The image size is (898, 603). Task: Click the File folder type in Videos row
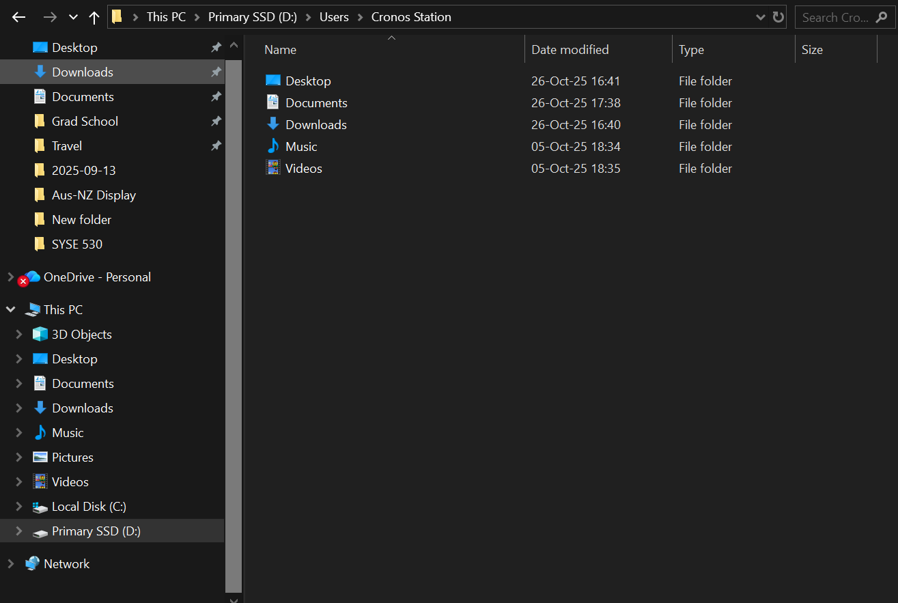[705, 168]
